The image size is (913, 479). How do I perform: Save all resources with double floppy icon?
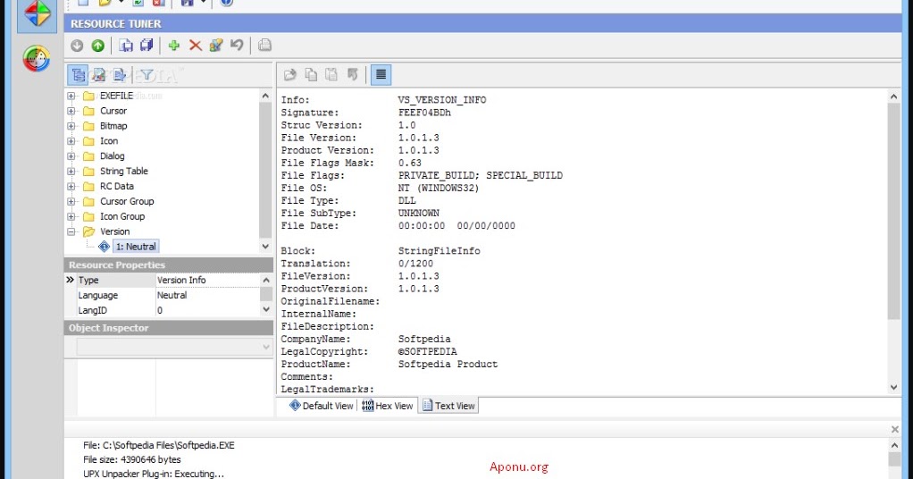(147, 46)
